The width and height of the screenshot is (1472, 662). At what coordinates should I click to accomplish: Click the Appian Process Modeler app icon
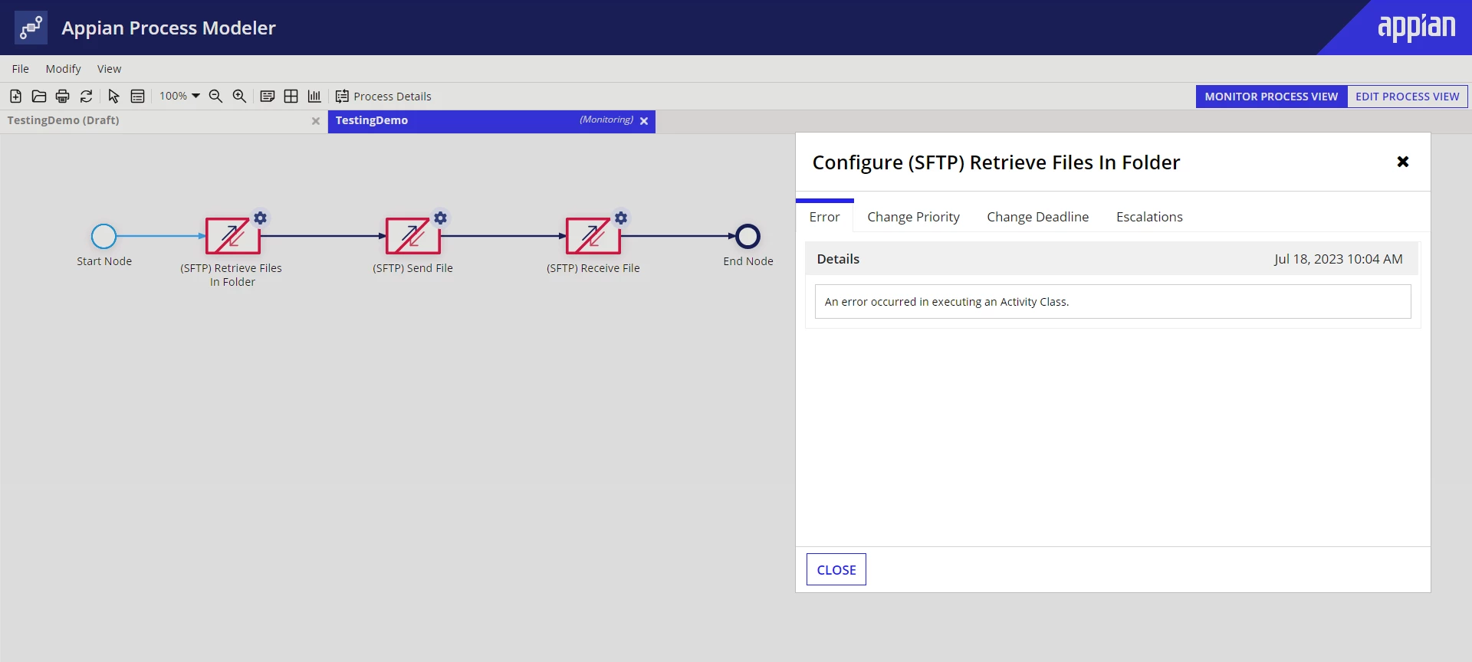click(31, 28)
